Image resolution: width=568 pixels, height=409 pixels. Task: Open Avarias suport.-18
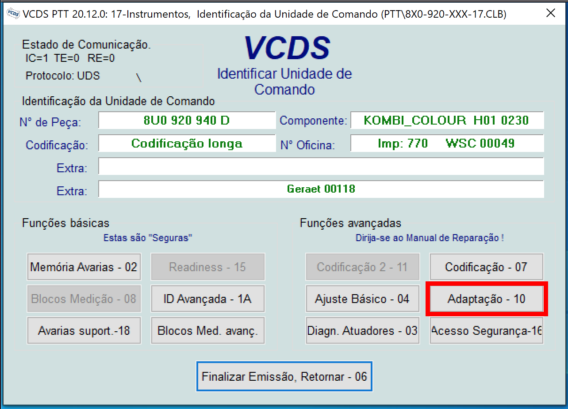(x=84, y=330)
